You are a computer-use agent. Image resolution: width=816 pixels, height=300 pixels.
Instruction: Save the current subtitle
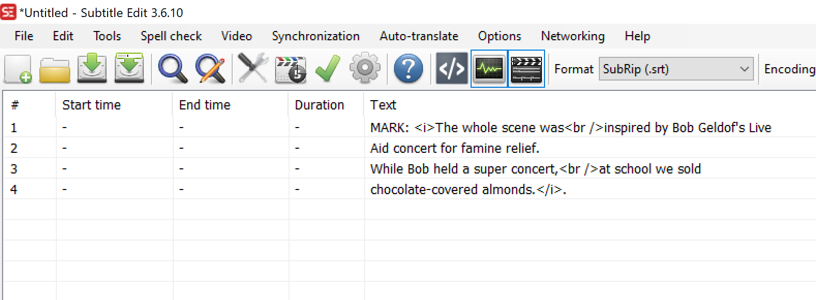coord(92,69)
